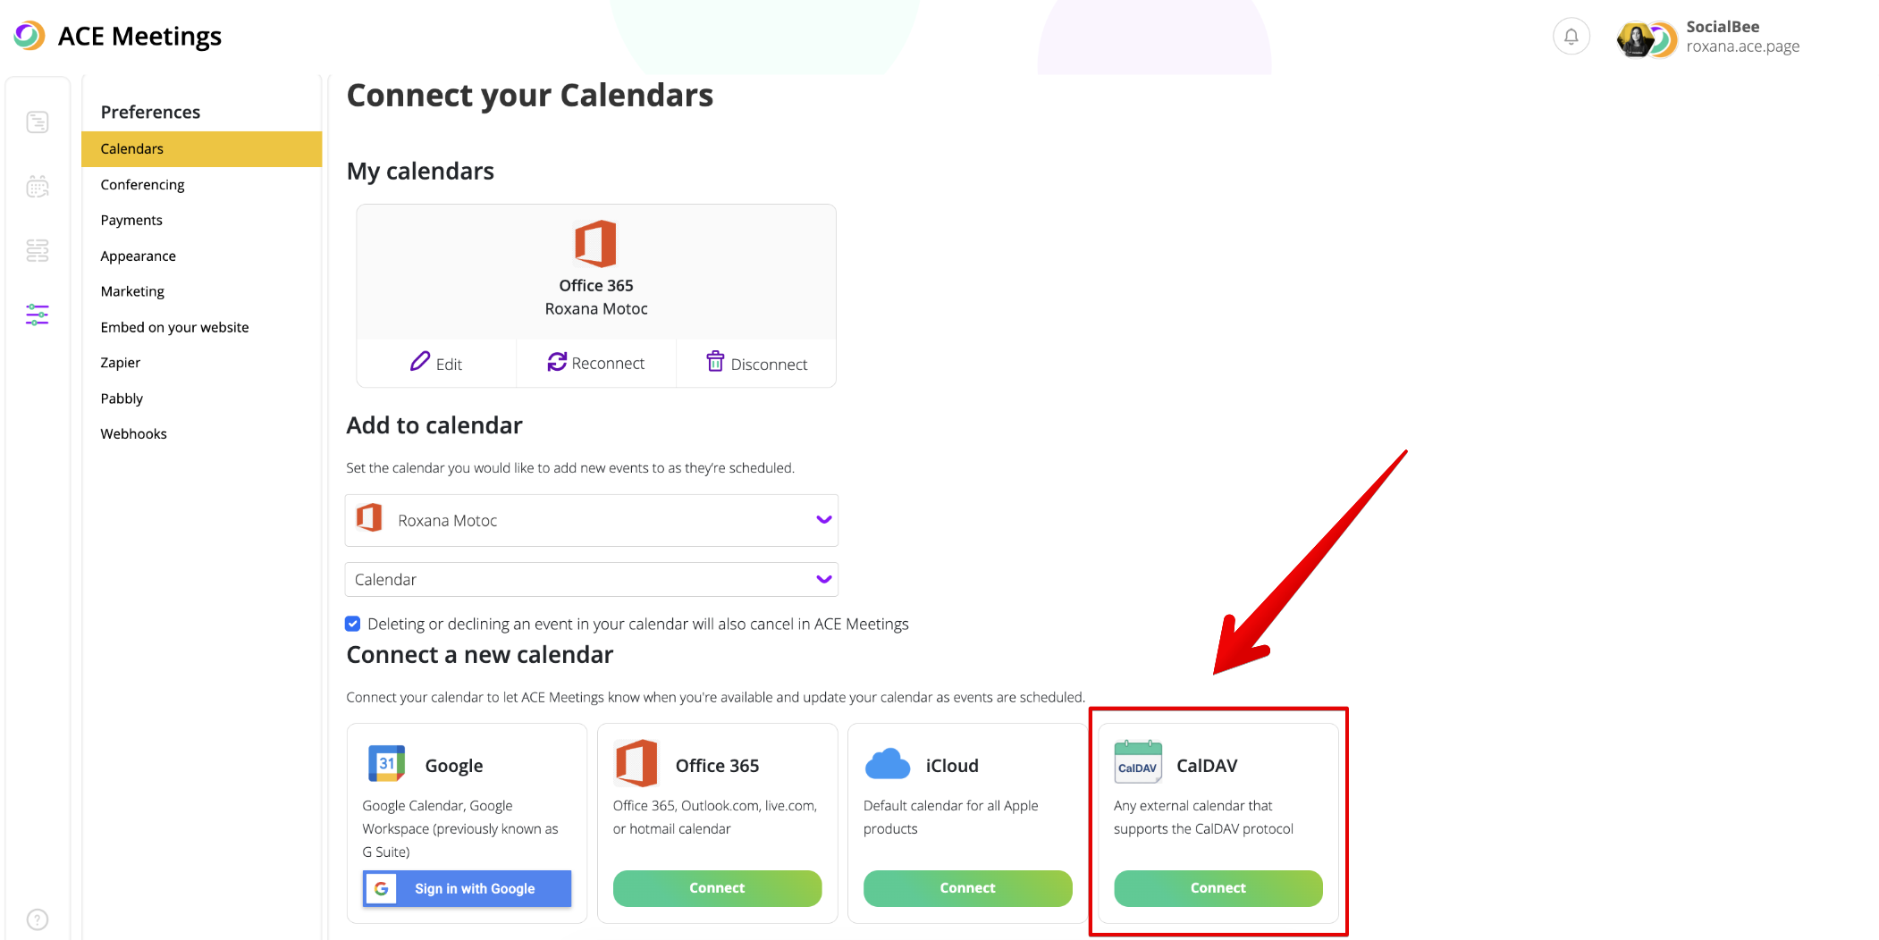Screen dimensions: 1879x940
Task: Click the ACE Meetings logo
Action: (29, 36)
